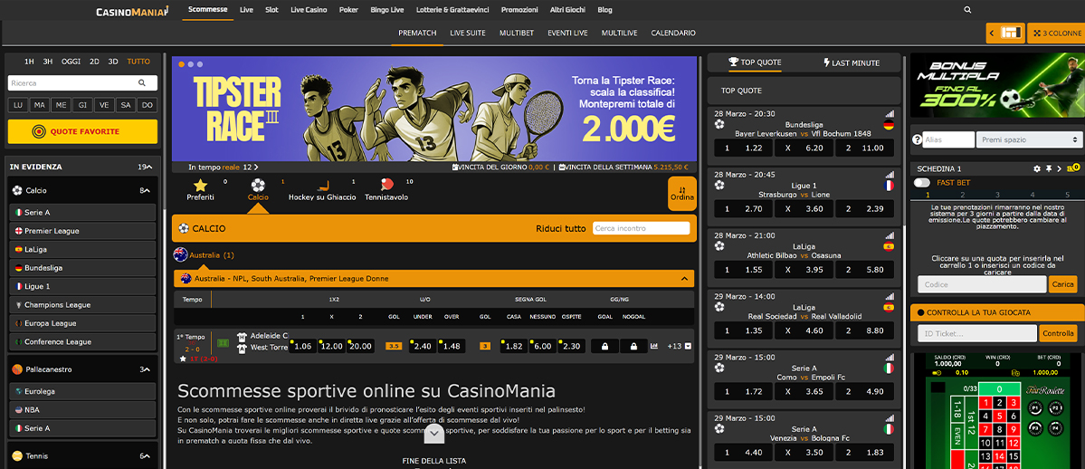
Task: Select the Tennistavolo paddle icon
Action: tap(386, 185)
